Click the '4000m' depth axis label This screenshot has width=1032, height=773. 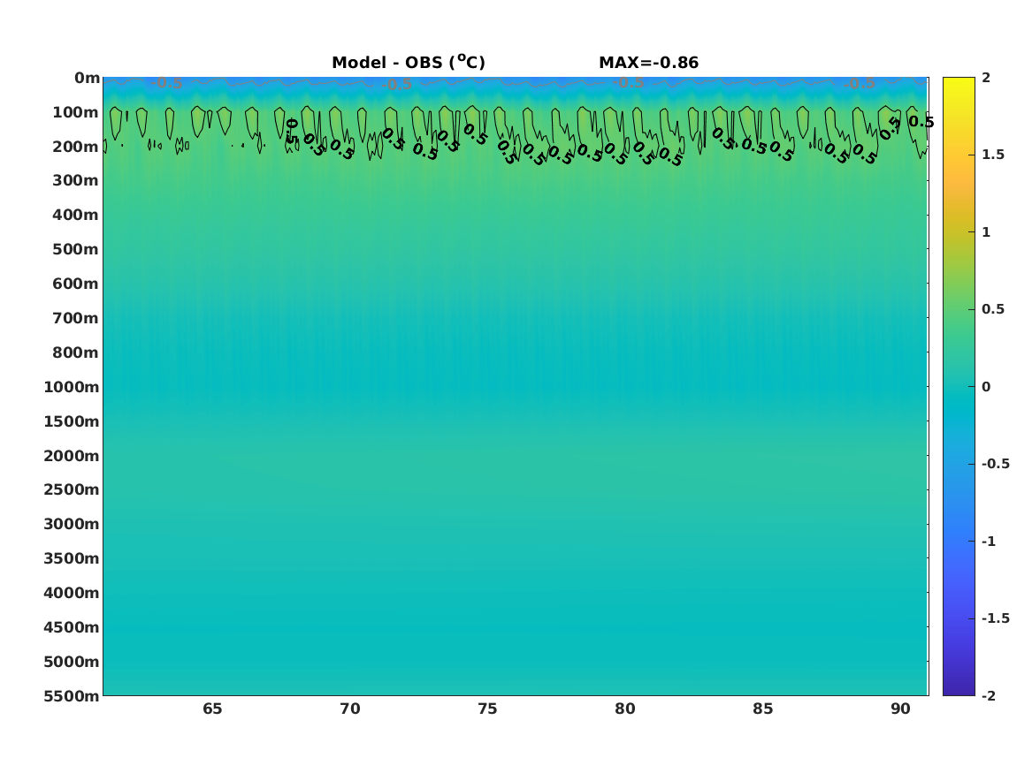click(72, 593)
